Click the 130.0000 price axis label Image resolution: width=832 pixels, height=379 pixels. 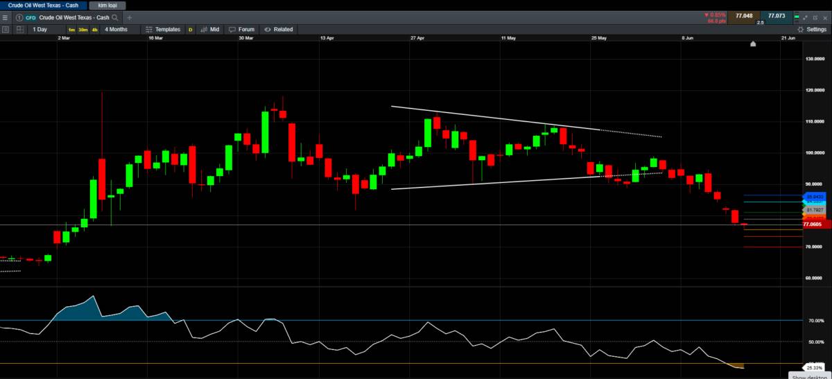click(x=814, y=58)
